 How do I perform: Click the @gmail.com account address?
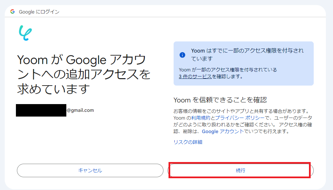[x=80, y=110]
